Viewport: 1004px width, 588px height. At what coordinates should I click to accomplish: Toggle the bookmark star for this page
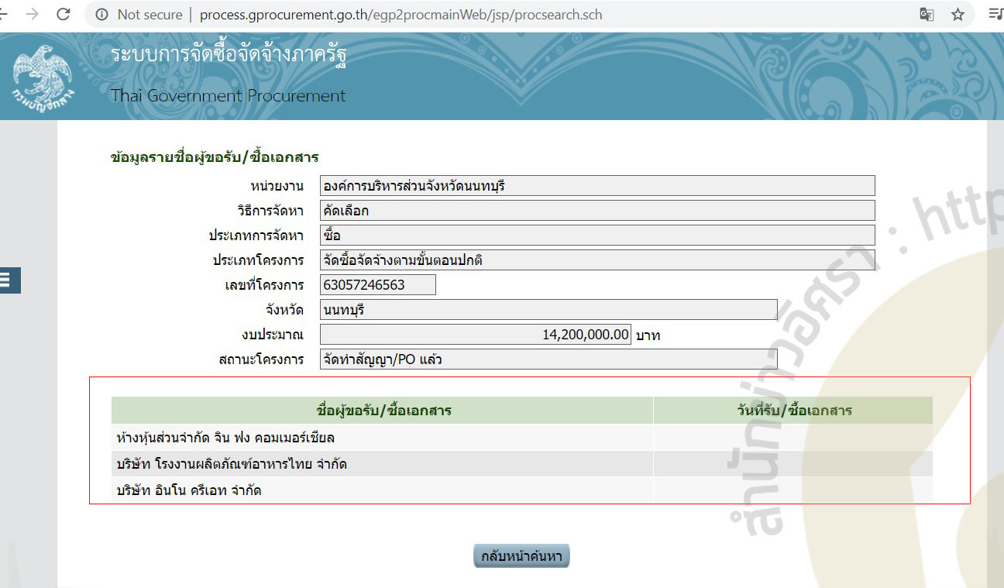pyautogui.click(x=958, y=14)
